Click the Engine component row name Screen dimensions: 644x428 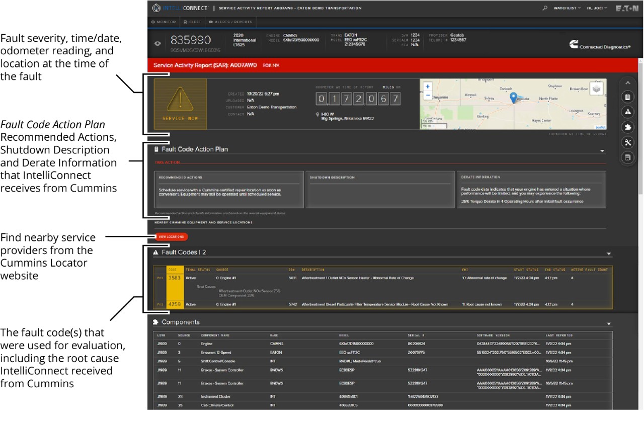(x=207, y=344)
